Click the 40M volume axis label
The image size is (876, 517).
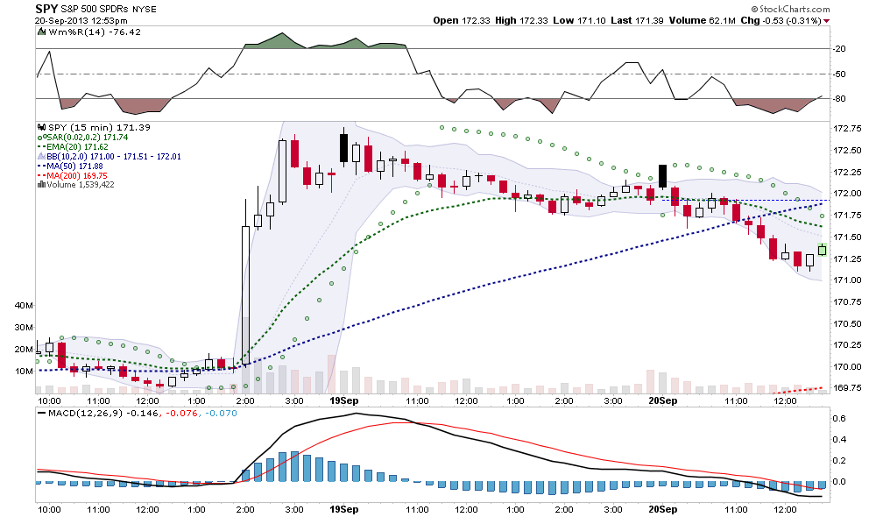(24, 305)
